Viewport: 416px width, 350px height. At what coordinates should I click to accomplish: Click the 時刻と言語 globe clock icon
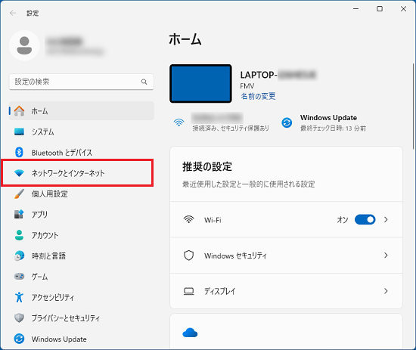(19, 256)
